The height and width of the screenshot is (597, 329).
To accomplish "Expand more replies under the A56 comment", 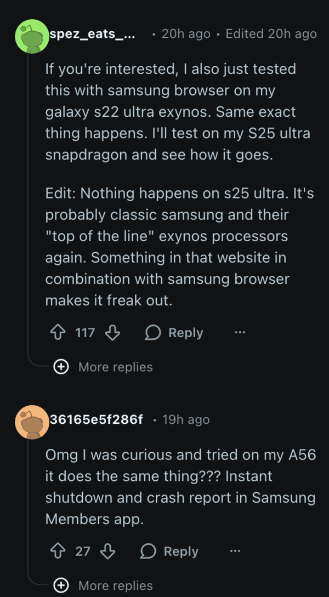I will tap(115, 585).
